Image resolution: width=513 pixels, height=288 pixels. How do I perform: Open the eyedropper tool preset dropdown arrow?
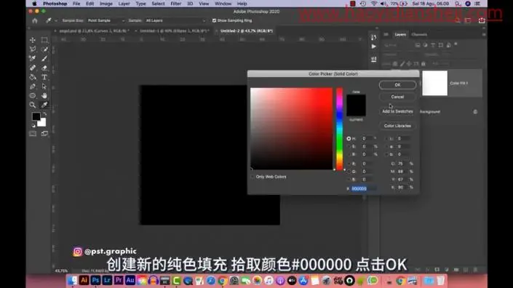tap(56, 20)
